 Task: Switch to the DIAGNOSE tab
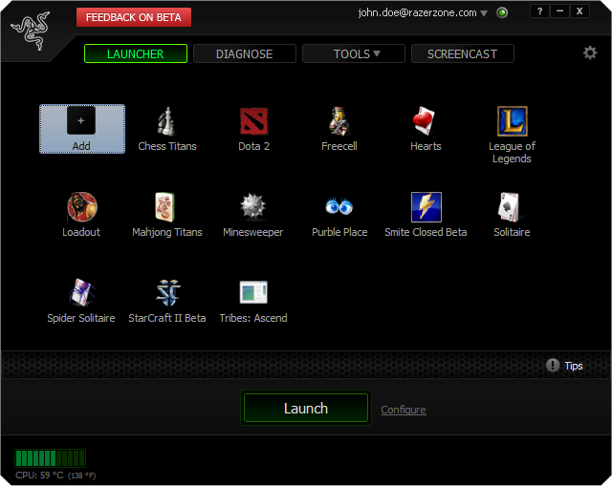click(245, 53)
